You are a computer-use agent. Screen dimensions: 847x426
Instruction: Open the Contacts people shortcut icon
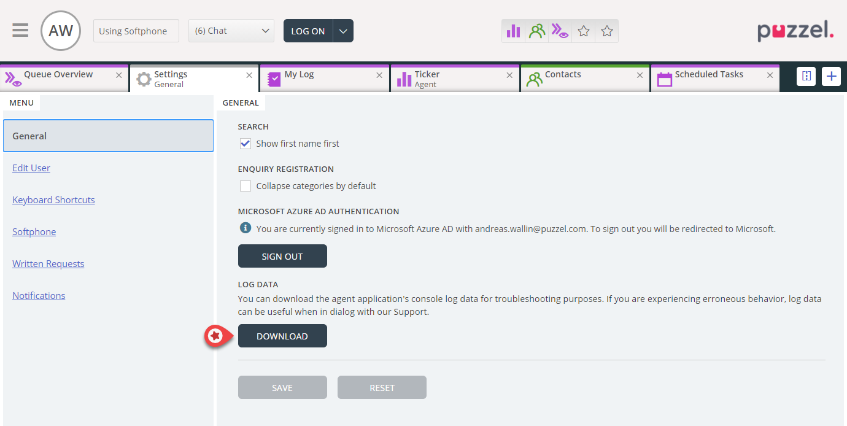[537, 31]
